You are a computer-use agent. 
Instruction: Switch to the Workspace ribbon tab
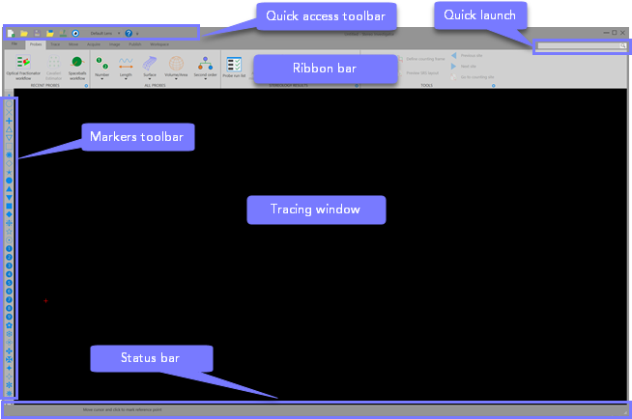click(x=159, y=44)
